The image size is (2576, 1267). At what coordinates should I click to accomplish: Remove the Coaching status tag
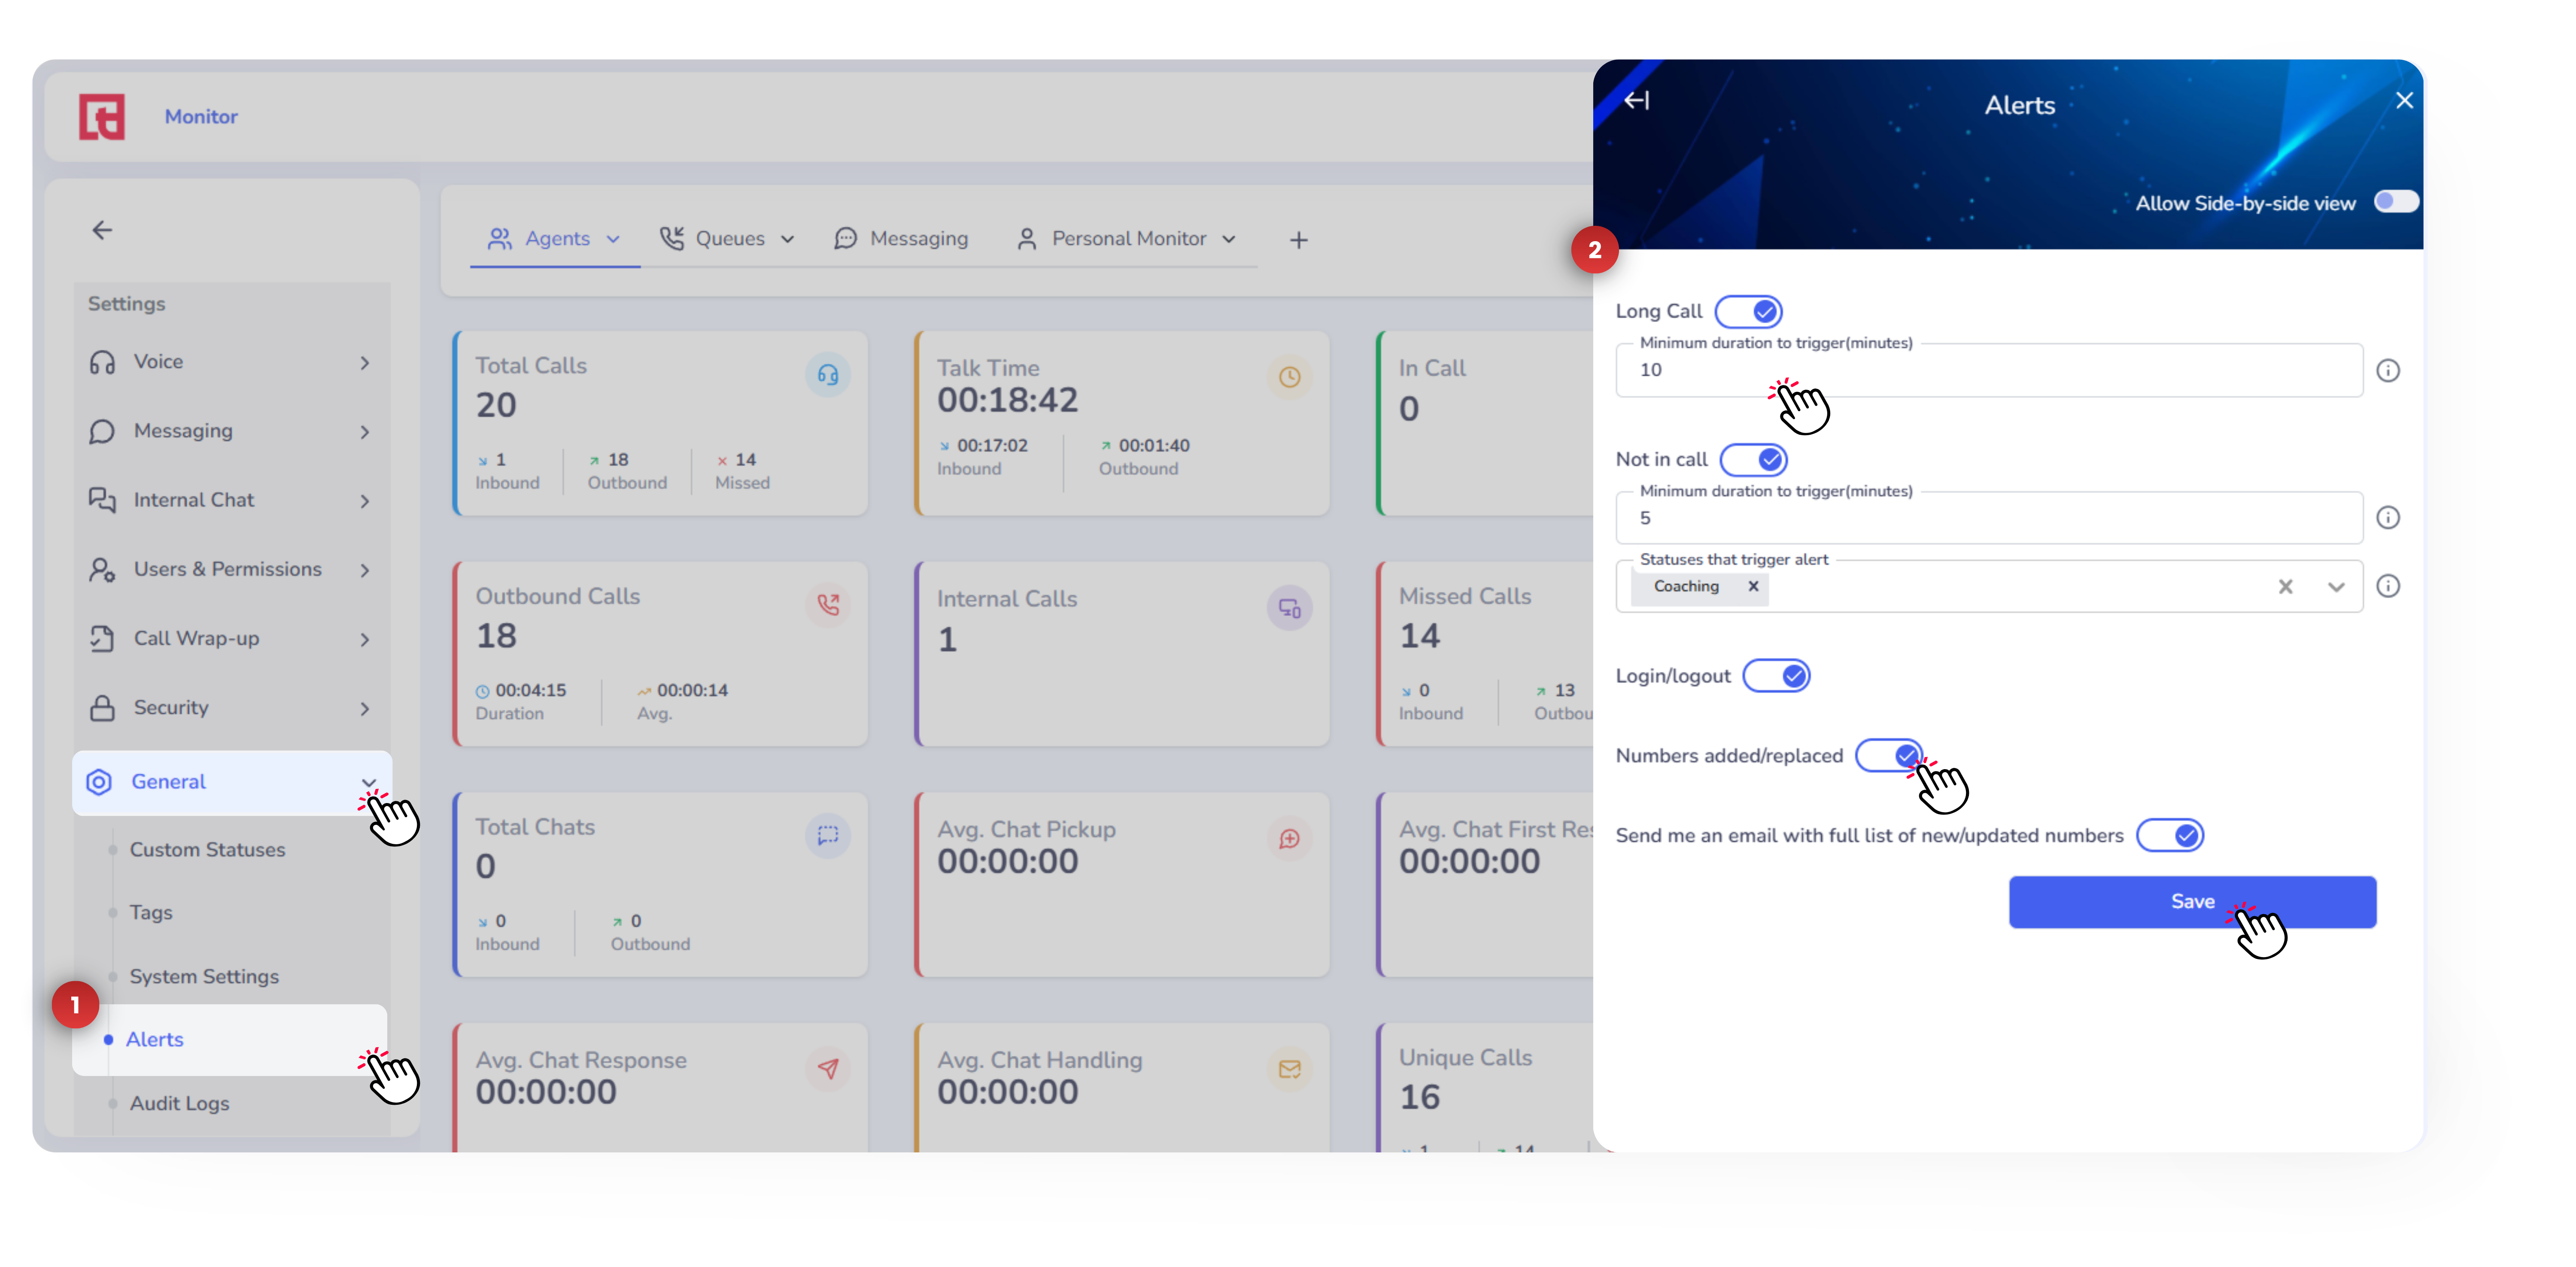tap(1753, 587)
